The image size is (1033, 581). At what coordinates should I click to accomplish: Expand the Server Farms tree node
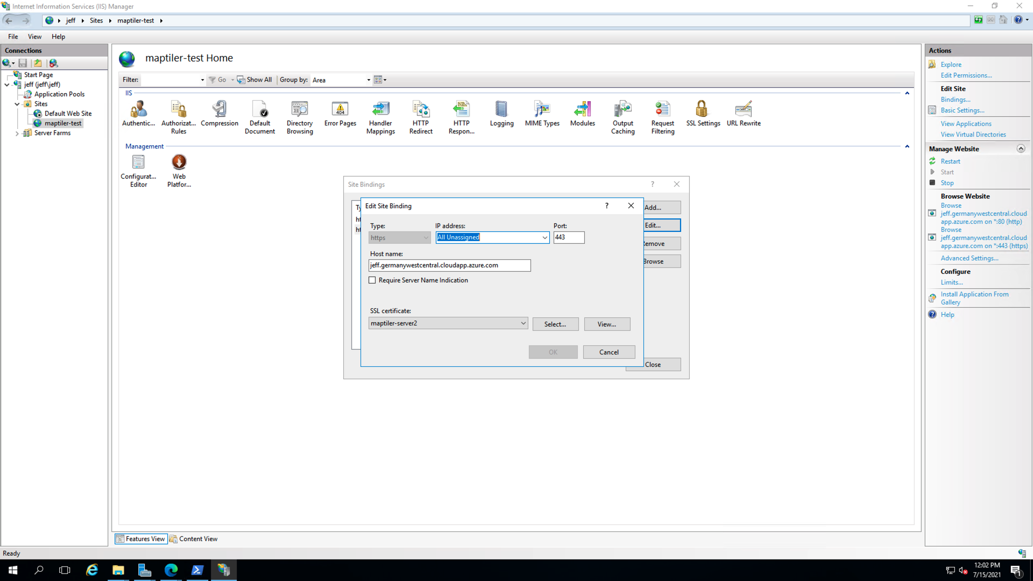click(17, 133)
